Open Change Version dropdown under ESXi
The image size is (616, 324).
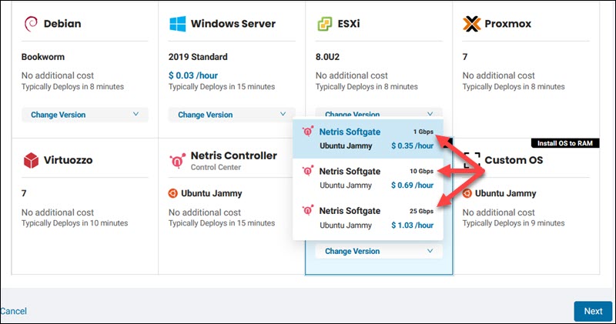[379, 112]
